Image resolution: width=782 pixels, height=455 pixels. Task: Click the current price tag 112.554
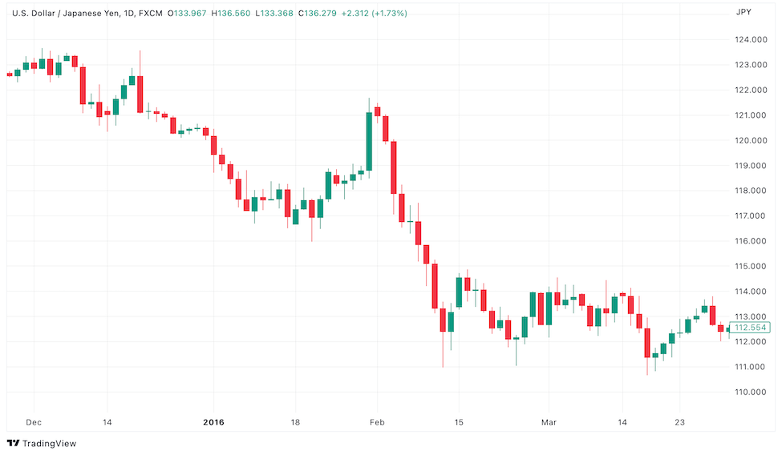[752, 328]
